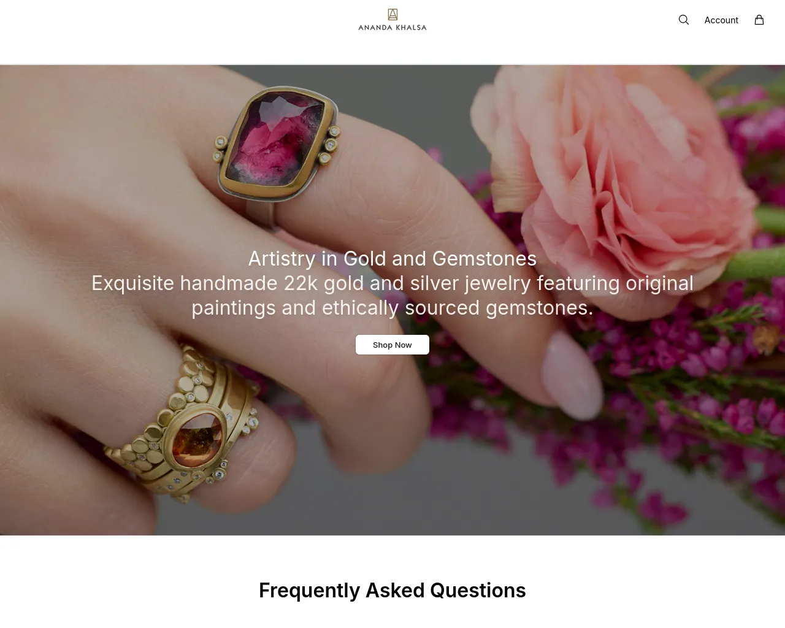Click the Ananda Khalsa logo emblem
Screen dimensions: 785x628
click(x=392, y=14)
